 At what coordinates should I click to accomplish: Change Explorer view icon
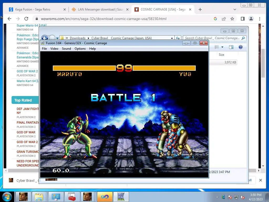pos(217,47)
